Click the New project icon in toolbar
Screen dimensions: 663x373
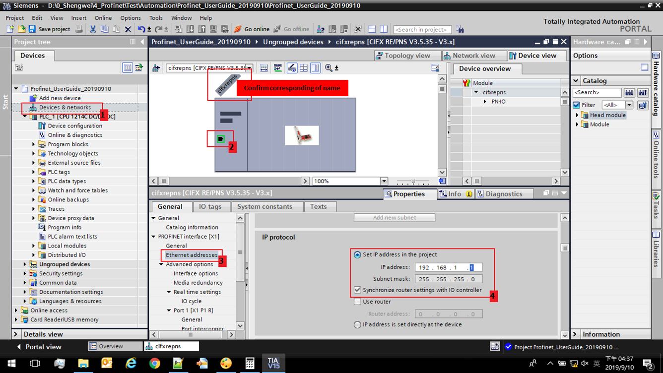click(x=10, y=29)
